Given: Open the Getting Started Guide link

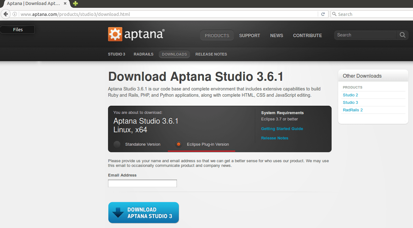Looking at the screenshot, I should click(x=282, y=129).
